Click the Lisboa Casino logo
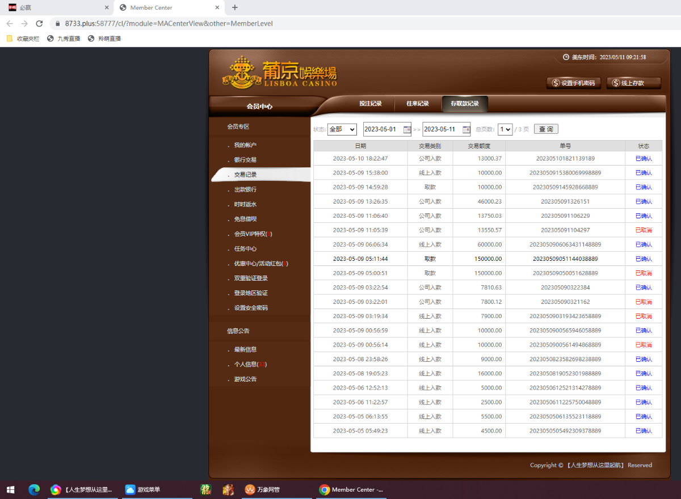681x499 pixels. (280, 73)
